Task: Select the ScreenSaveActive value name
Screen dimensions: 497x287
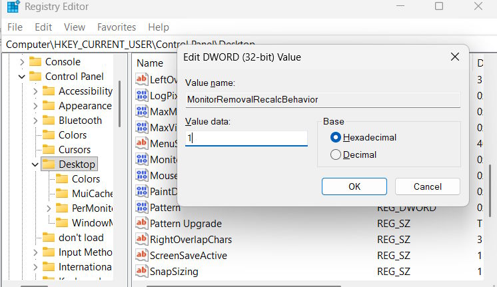Action: [189, 255]
